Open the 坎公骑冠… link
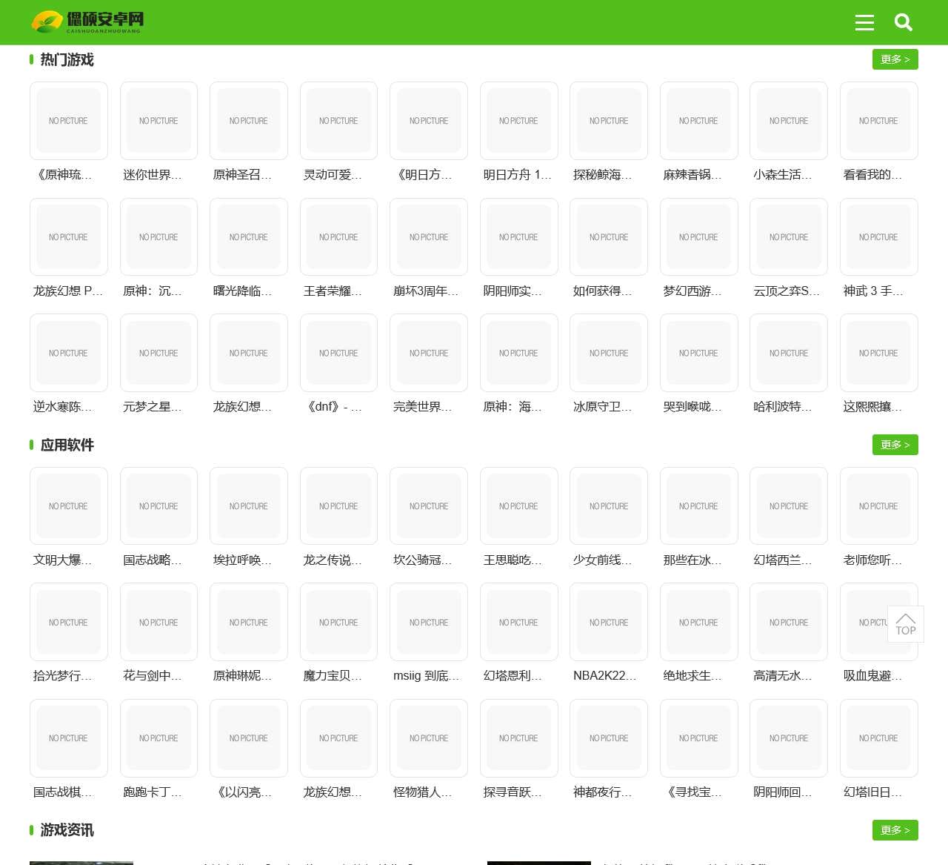Image resolution: width=948 pixels, height=865 pixels. (x=423, y=560)
